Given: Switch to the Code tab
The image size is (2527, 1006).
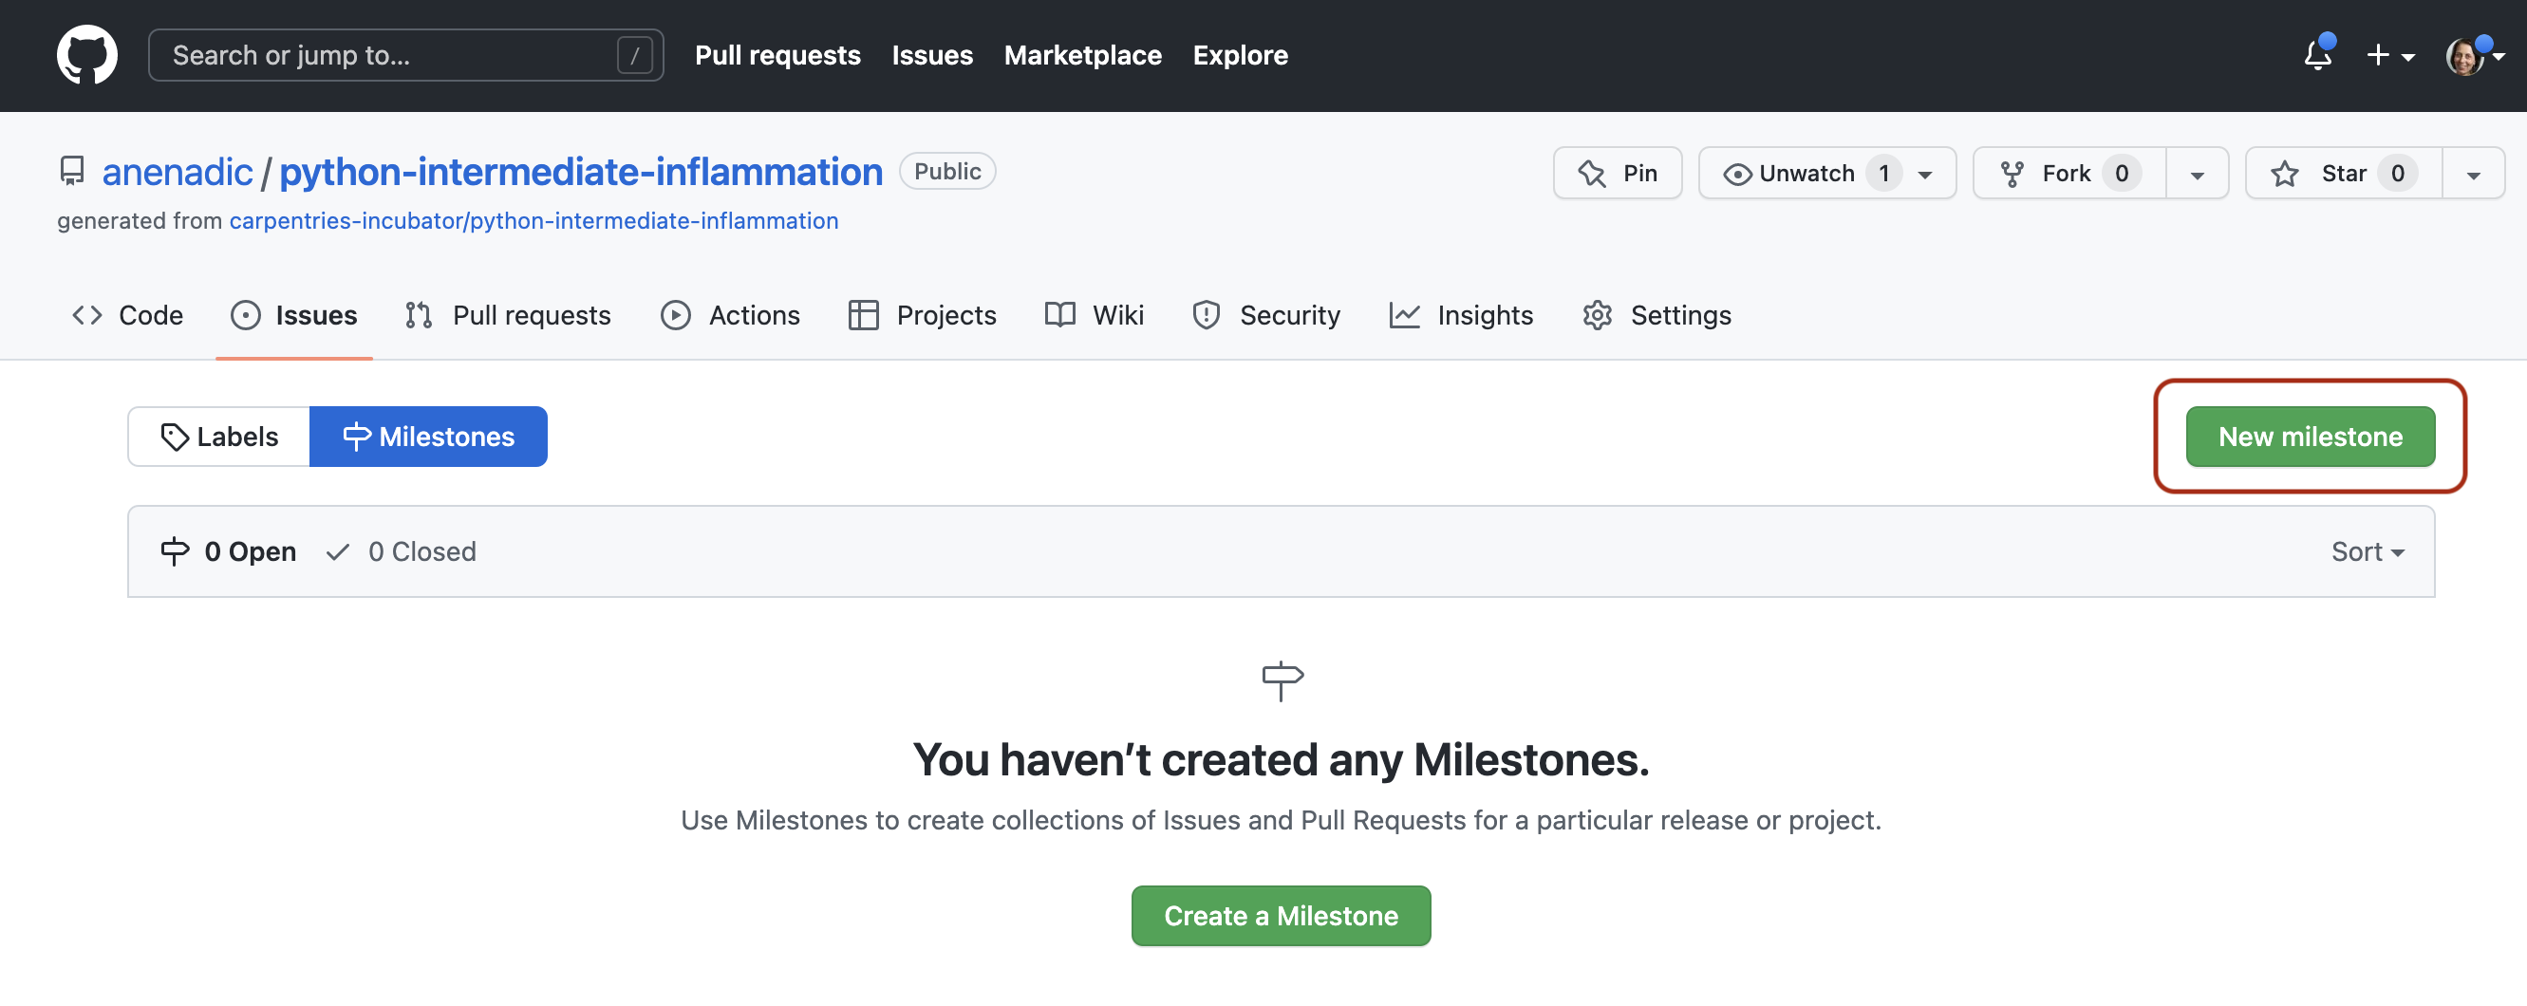Looking at the screenshot, I should 127,315.
